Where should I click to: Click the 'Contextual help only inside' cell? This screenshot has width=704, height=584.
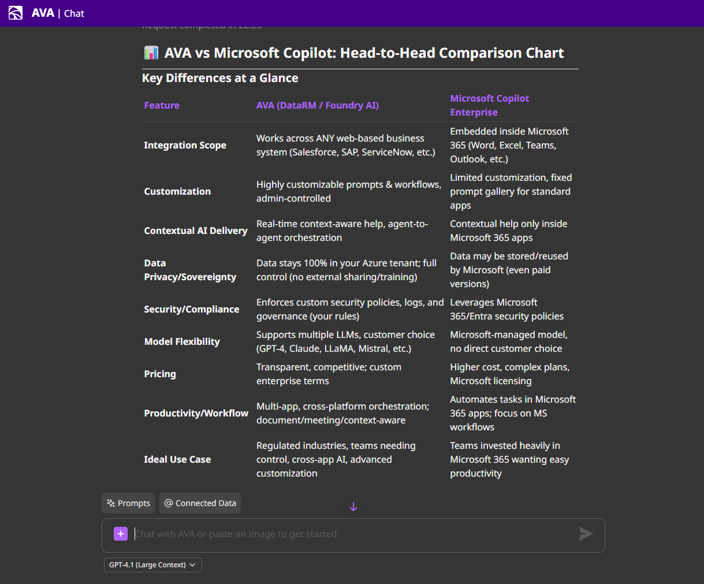508,230
